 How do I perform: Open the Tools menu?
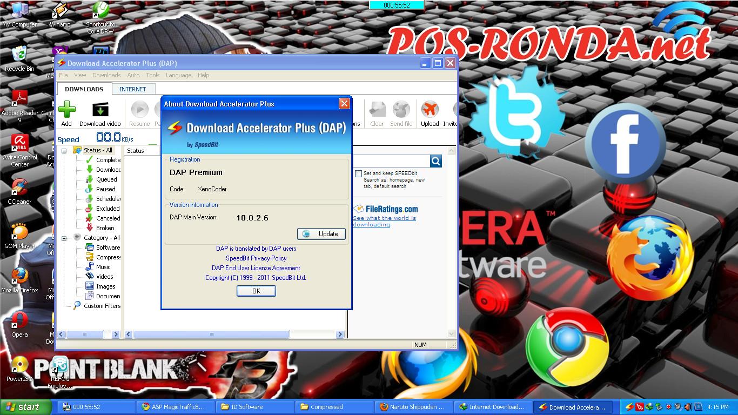[152, 75]
